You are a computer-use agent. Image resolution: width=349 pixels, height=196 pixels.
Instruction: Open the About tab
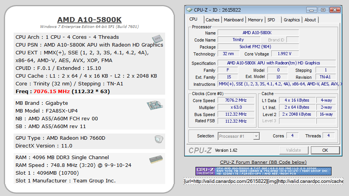(310, 20)
